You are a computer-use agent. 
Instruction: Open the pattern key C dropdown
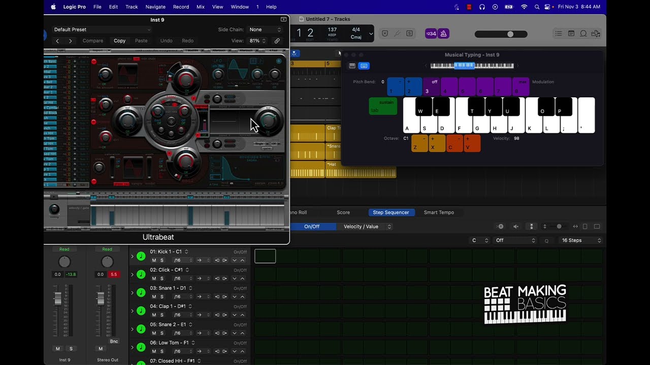[480, 240]
